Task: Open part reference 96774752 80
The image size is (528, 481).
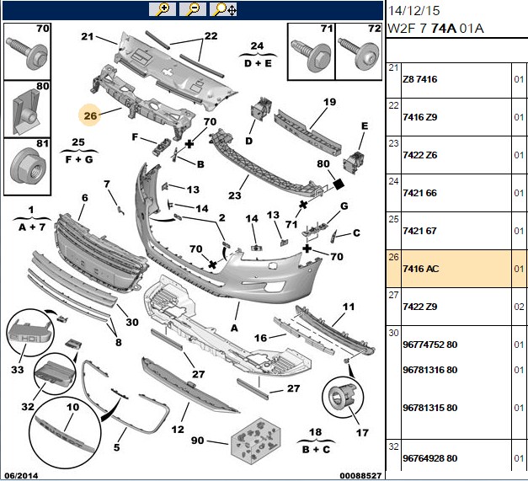Action: [430, 345]
